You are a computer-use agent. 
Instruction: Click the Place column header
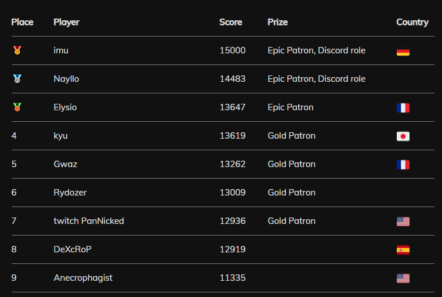click(22, 22)
